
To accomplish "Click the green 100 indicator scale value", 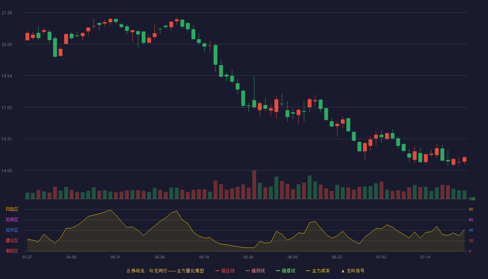I will pos(472,199).
